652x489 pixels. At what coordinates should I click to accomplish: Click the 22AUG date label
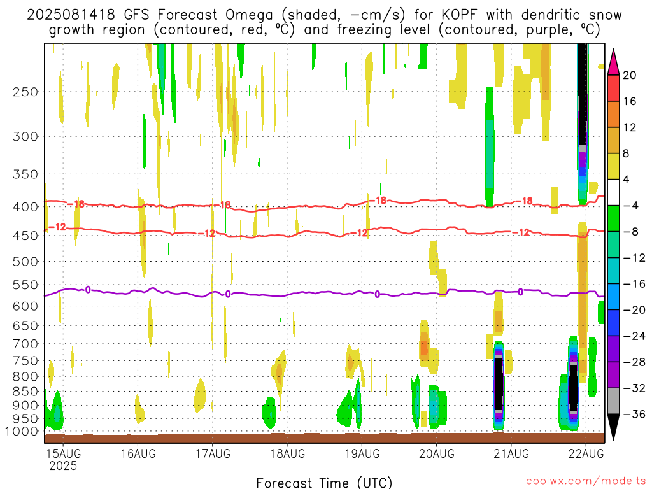(586, 453)
